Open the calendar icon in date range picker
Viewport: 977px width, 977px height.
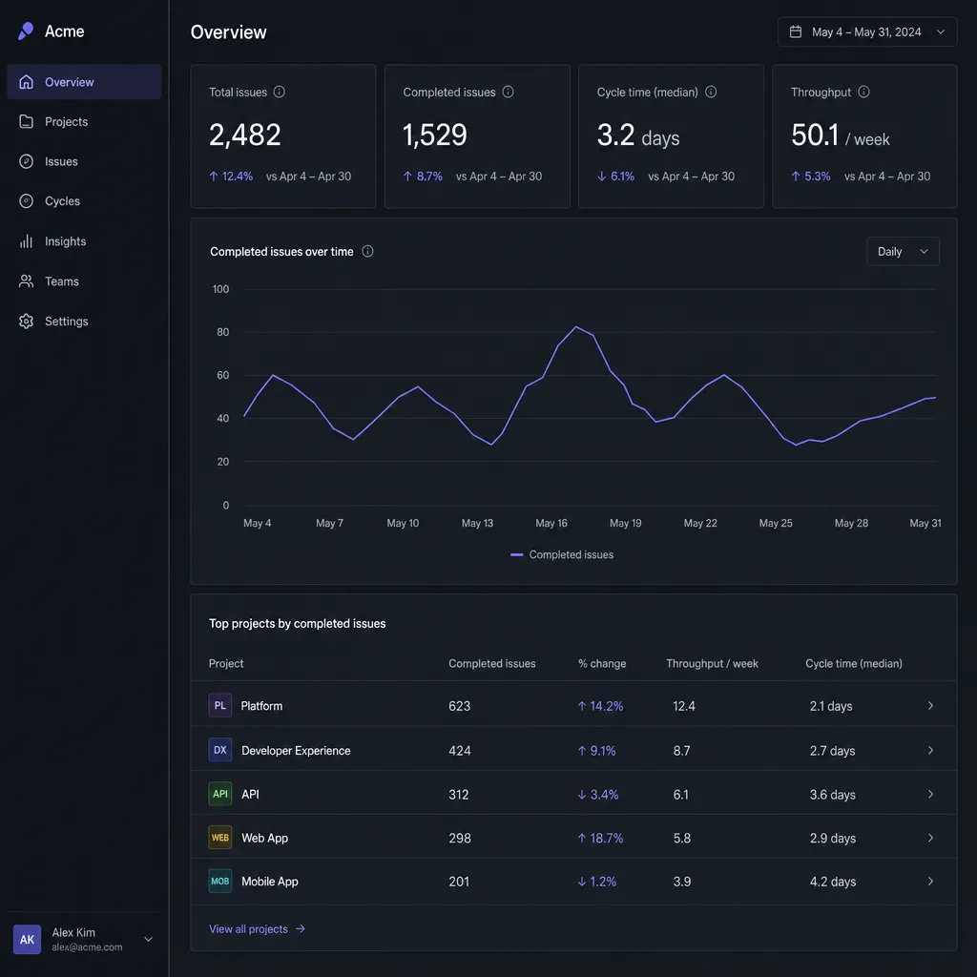click(x=796, y=31)
